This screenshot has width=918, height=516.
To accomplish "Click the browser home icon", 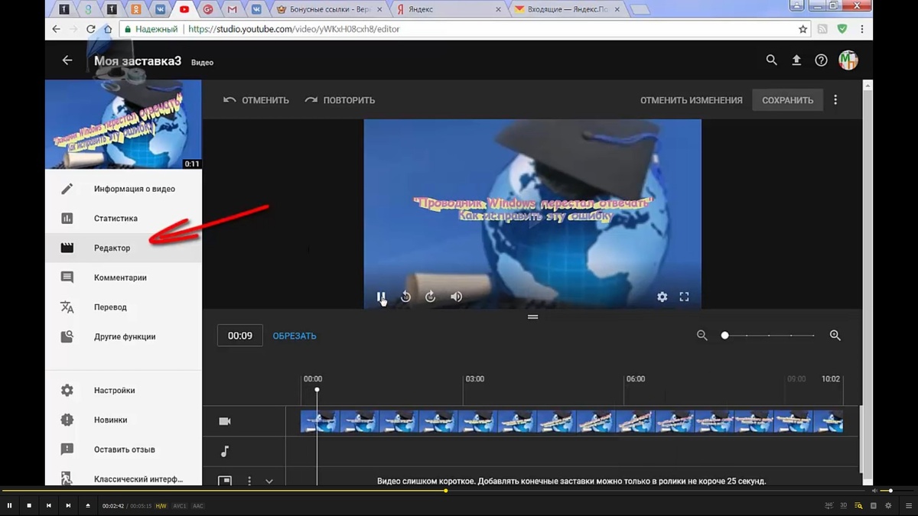I will (x=109, y=29).
